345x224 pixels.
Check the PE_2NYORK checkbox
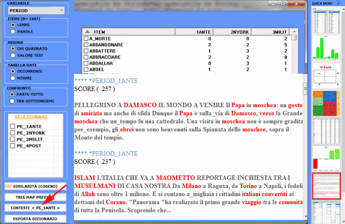point(13,133)
